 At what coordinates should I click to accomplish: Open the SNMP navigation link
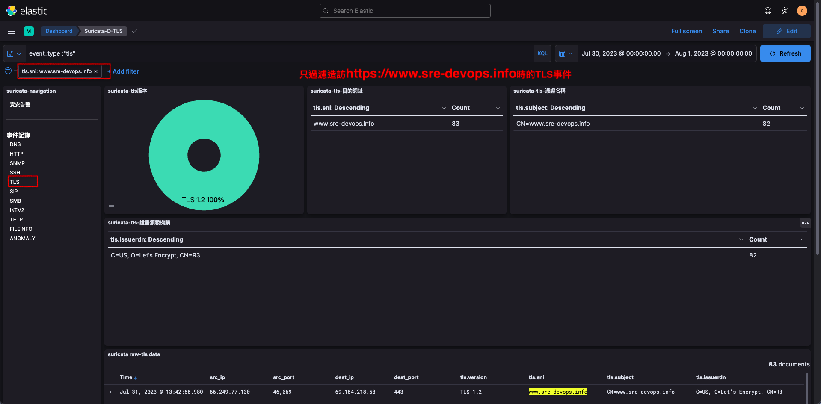[17, 163]
